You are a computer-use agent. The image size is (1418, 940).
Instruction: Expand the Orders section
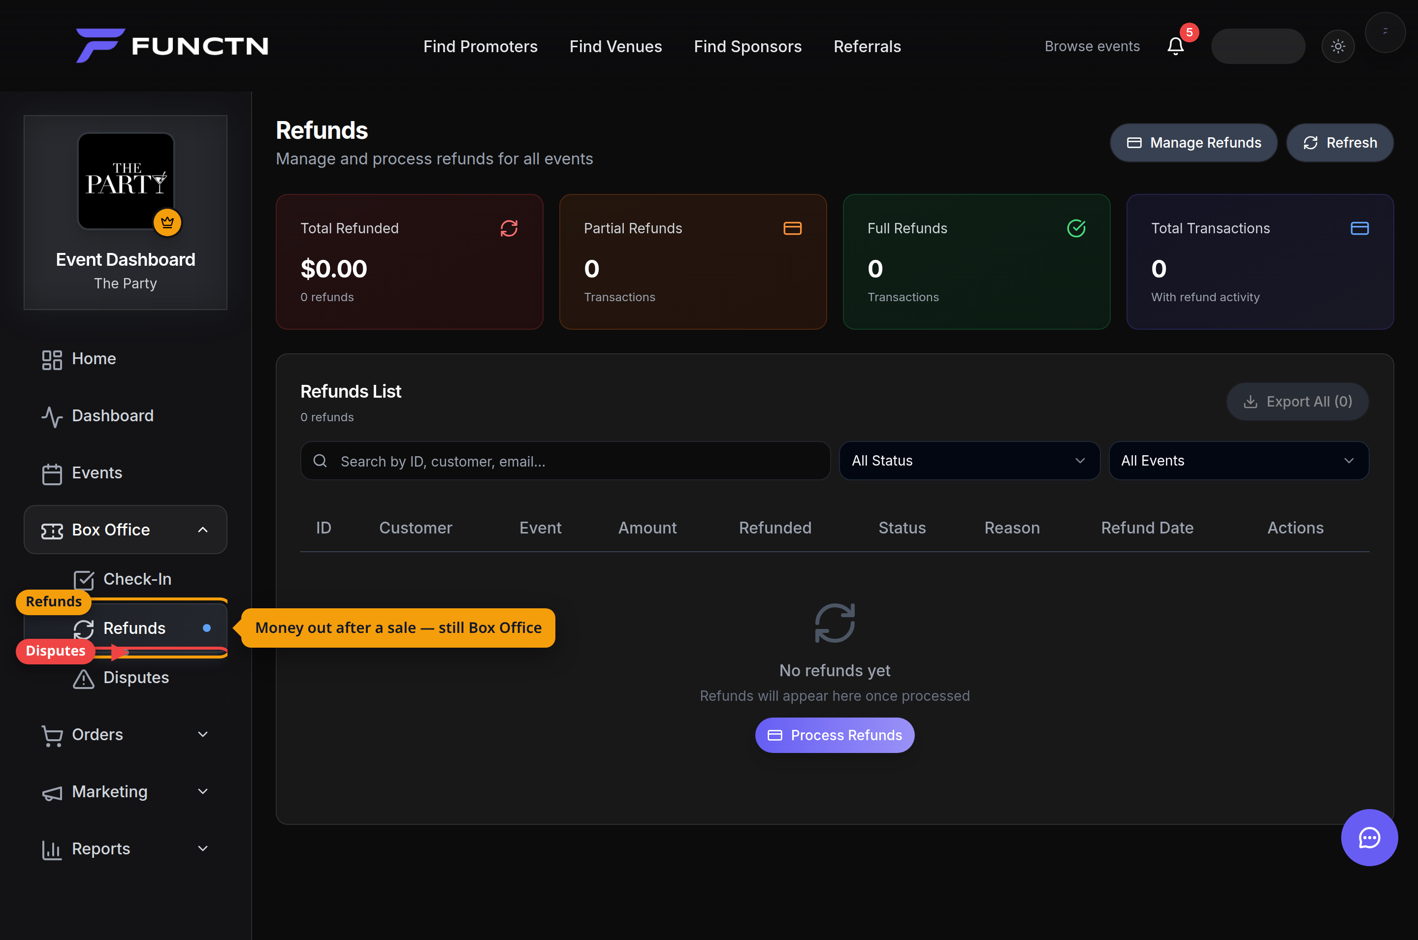point(126,734)
